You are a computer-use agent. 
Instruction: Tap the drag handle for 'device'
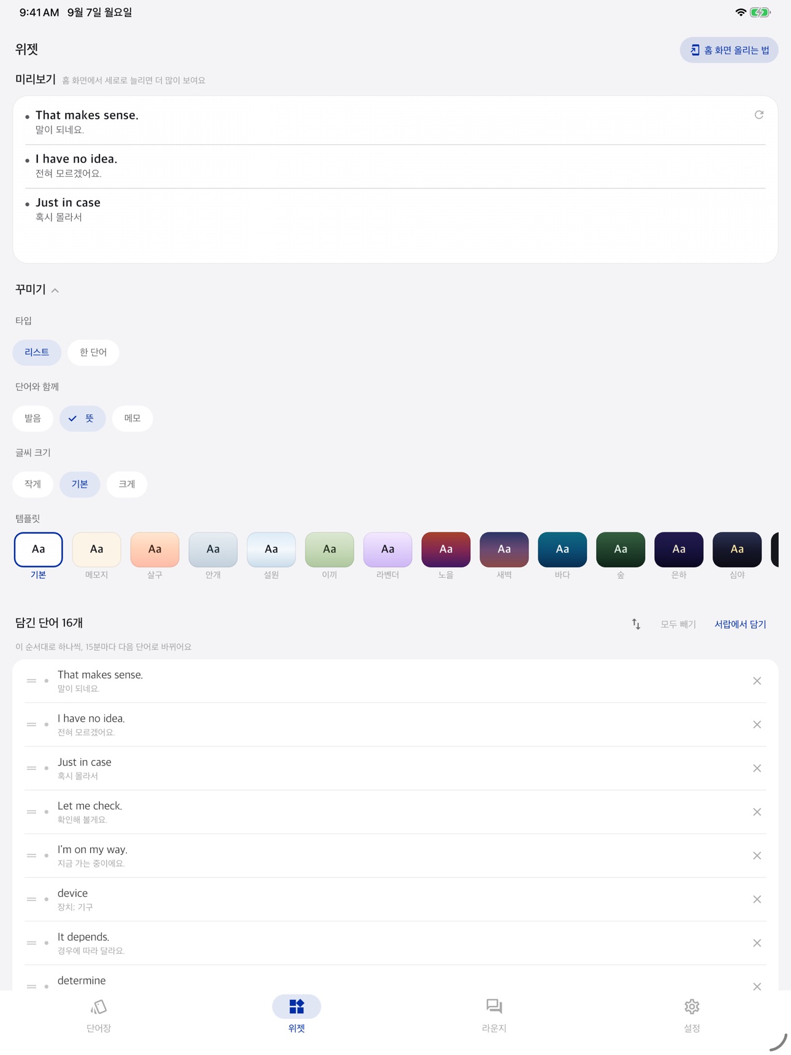[x=31, y=899]
